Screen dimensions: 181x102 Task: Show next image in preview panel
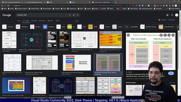[x=173, y=35]
